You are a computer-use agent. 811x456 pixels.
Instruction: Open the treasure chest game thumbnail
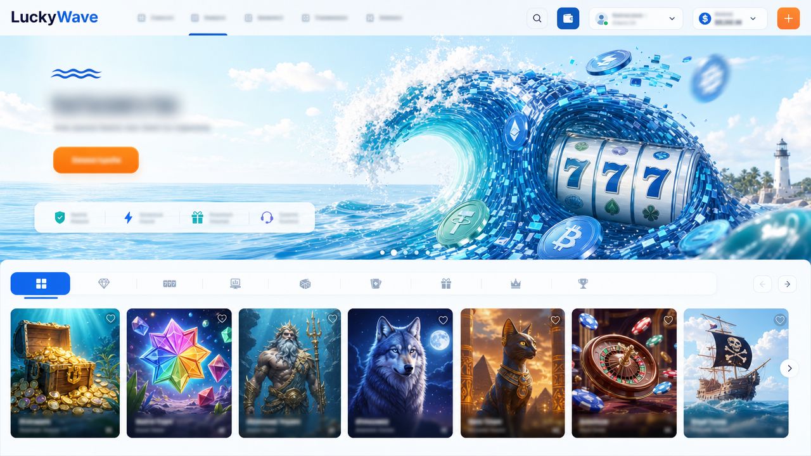[65, 373]
